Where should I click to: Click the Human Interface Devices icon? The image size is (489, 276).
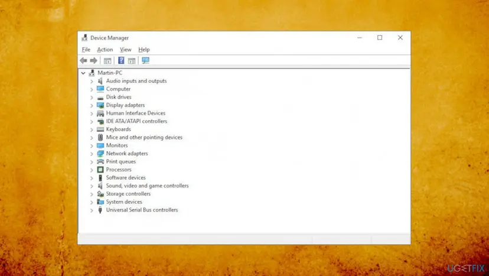click(x=100, y=113)
